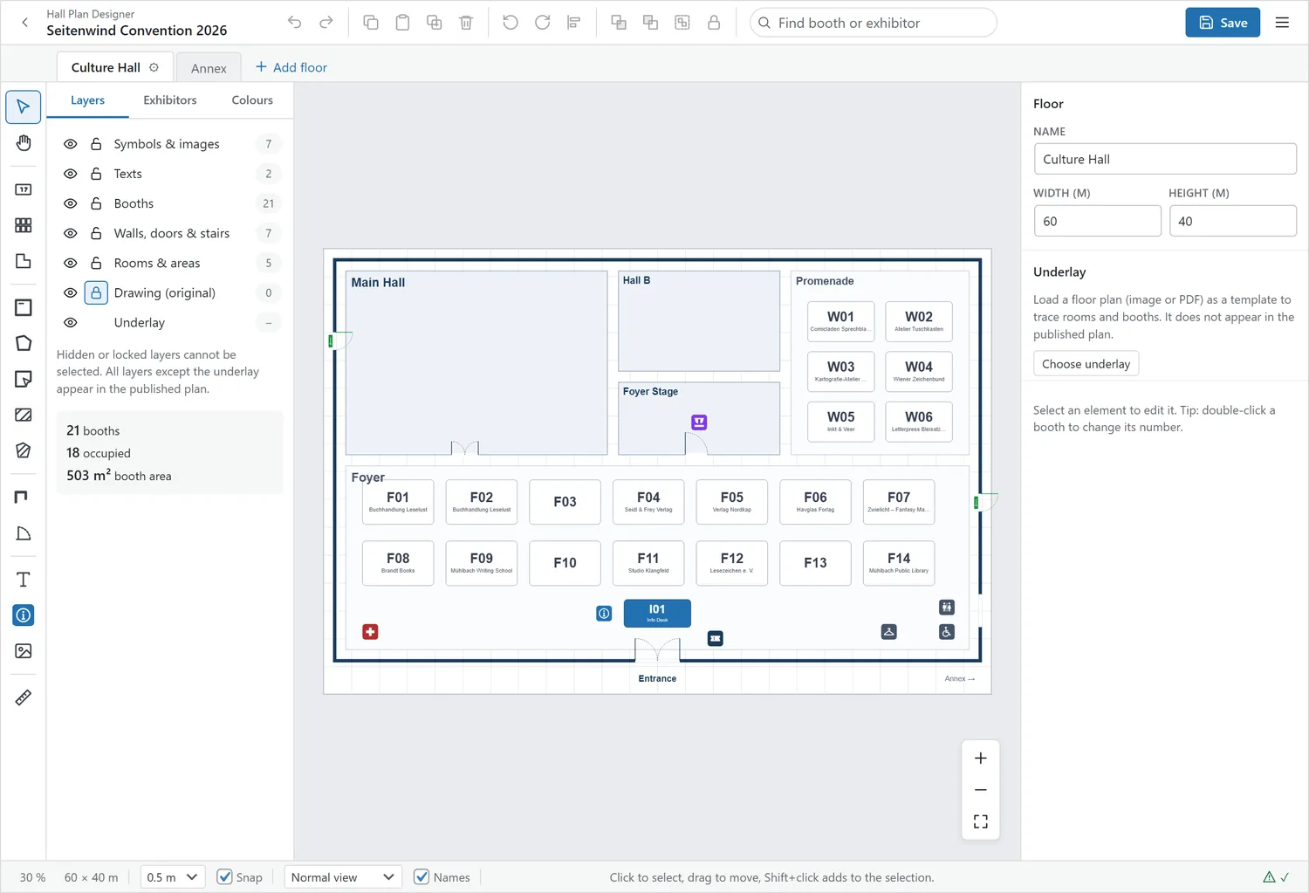The height and width of the screenshot is (893, 1309).
Task: Redo the last action
Action: pyautogui.click(x=326, y=23)
